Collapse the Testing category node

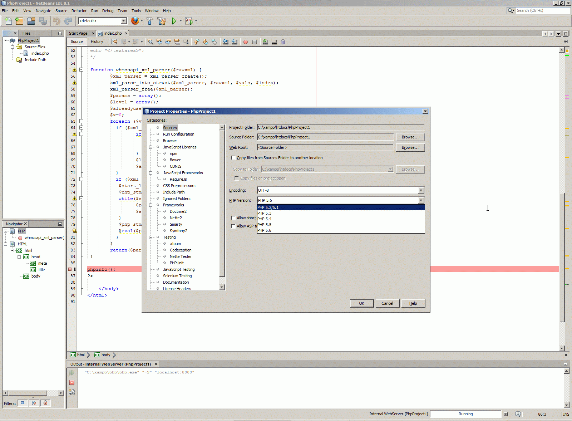(151, 237)
